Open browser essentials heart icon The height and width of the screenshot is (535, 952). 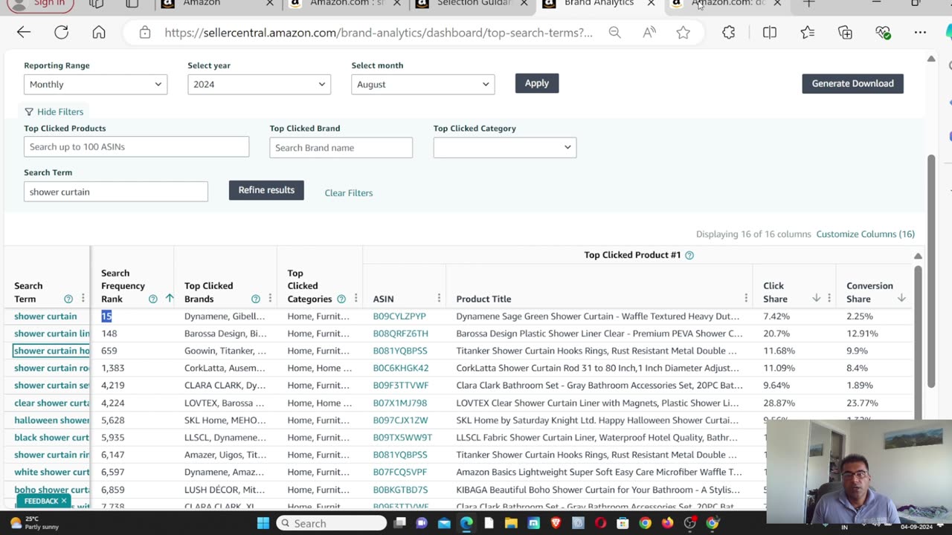[x=883, y=33]
